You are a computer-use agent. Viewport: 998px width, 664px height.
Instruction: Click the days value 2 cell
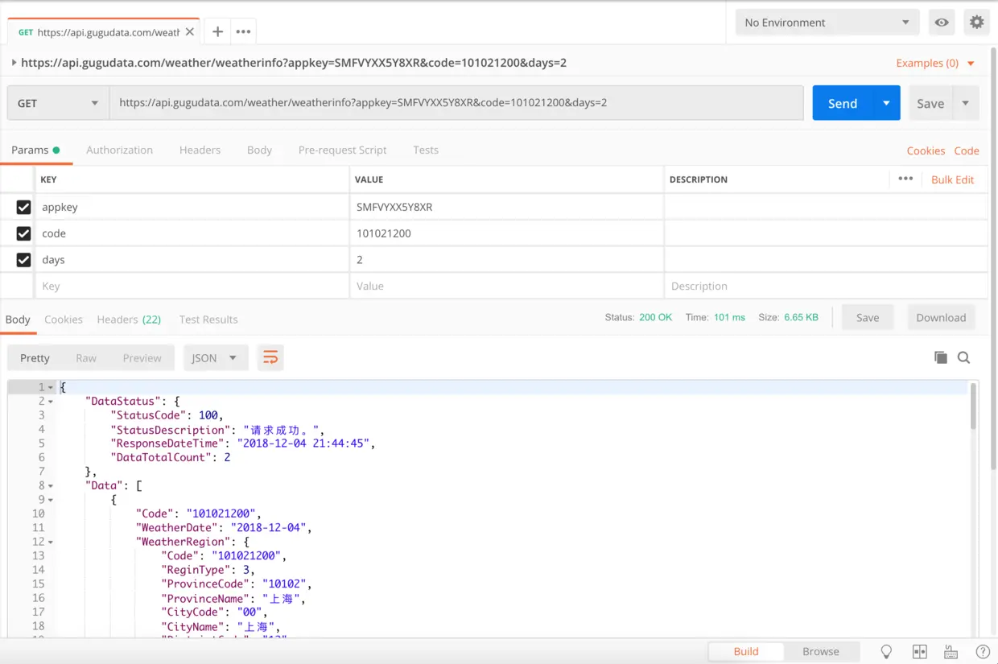click(507, 259)
